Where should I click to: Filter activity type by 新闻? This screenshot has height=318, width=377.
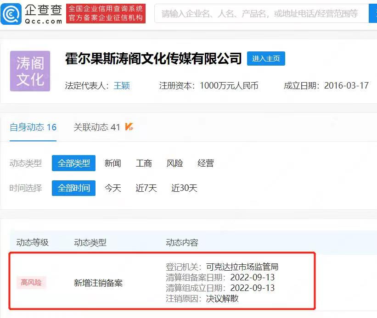click(x=113, y=163)
